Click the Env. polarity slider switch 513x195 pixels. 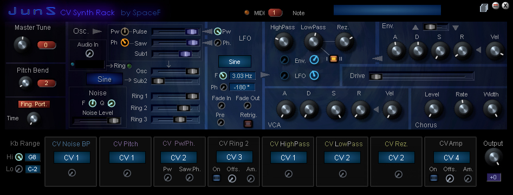(435, 27)
